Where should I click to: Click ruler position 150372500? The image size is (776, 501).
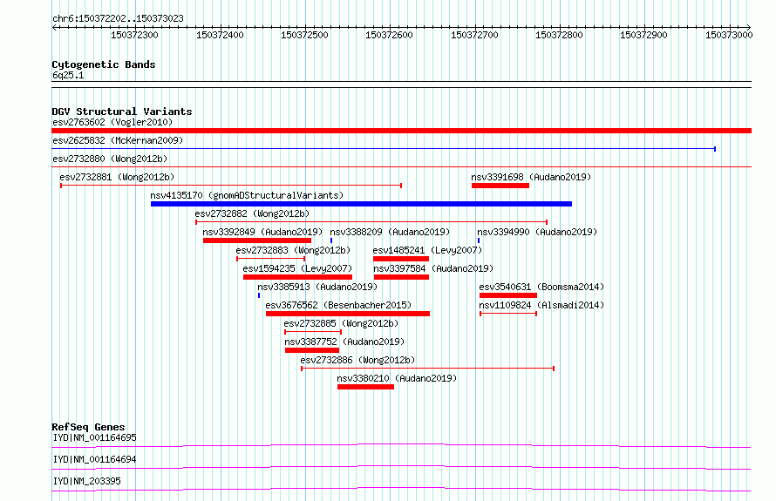click(x=304, y=35)
